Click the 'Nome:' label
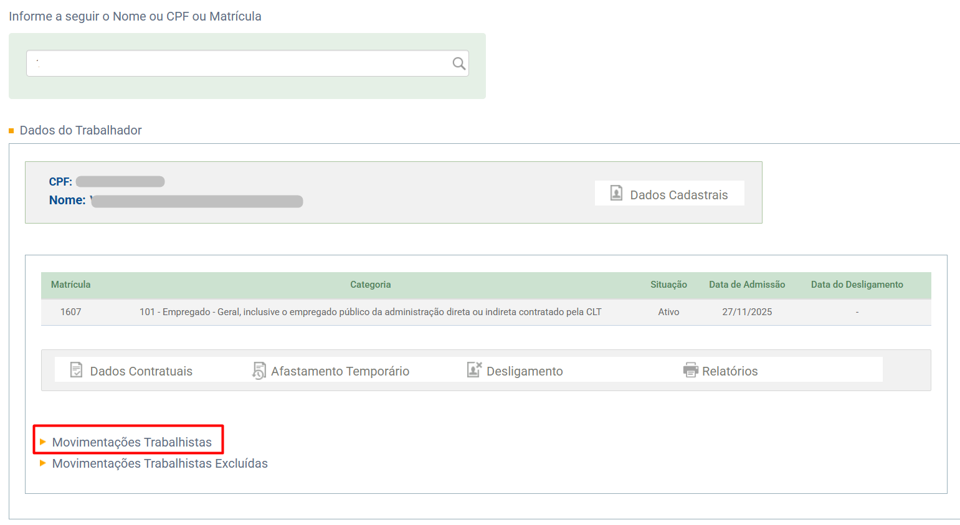 [x=67, y=200]
